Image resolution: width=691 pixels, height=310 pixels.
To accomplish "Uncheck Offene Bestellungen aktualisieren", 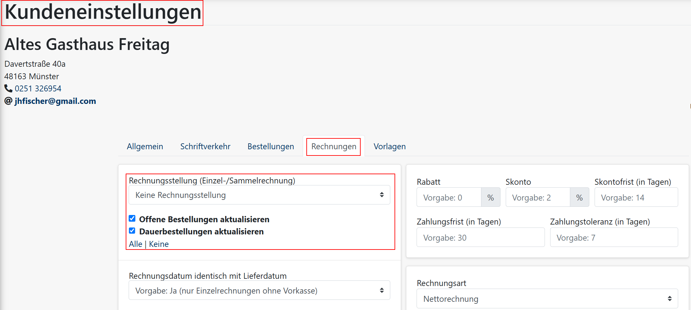I will point(132,219).
